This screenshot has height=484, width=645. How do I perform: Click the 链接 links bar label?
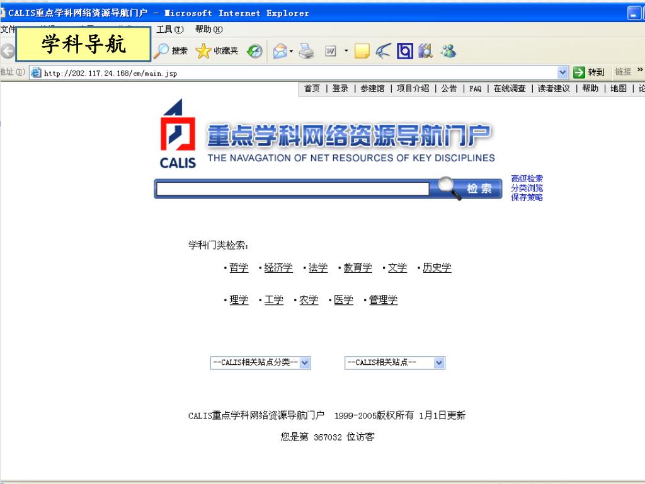click(623, 72)
